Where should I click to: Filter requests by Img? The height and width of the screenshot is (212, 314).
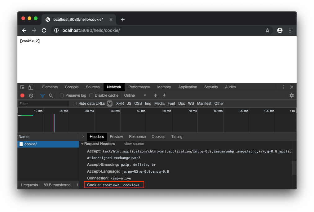click(148, 104)
